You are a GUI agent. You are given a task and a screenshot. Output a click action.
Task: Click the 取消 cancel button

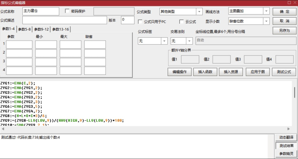tap(284, 21)
